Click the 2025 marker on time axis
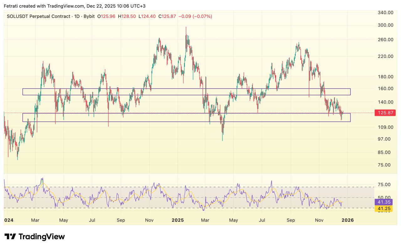The width and height of the screenshot is (401, 248). point(177,220)
